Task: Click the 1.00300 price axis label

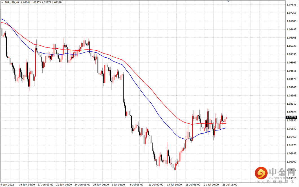Action: [292, 162]
